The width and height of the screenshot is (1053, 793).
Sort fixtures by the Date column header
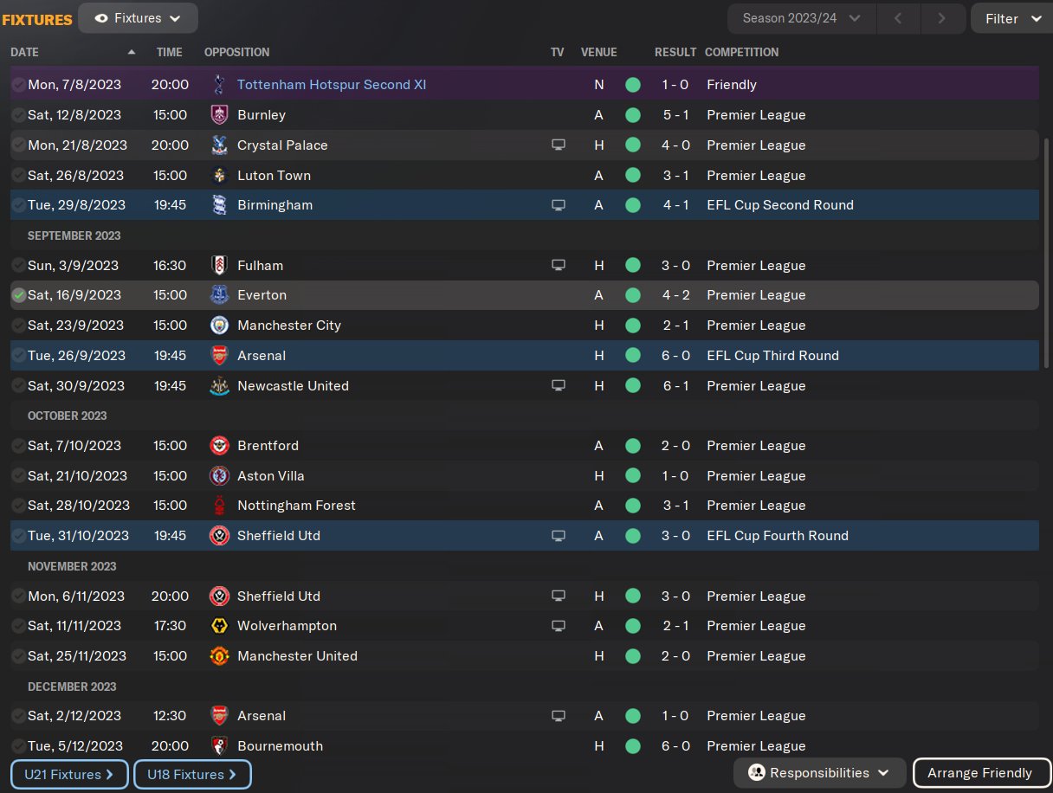25,52
